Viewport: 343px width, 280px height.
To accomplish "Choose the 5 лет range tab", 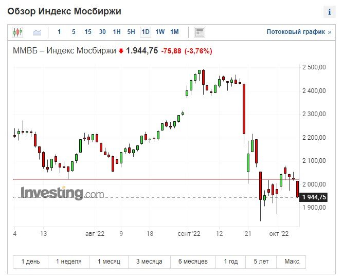I will [x=261, y=262].
